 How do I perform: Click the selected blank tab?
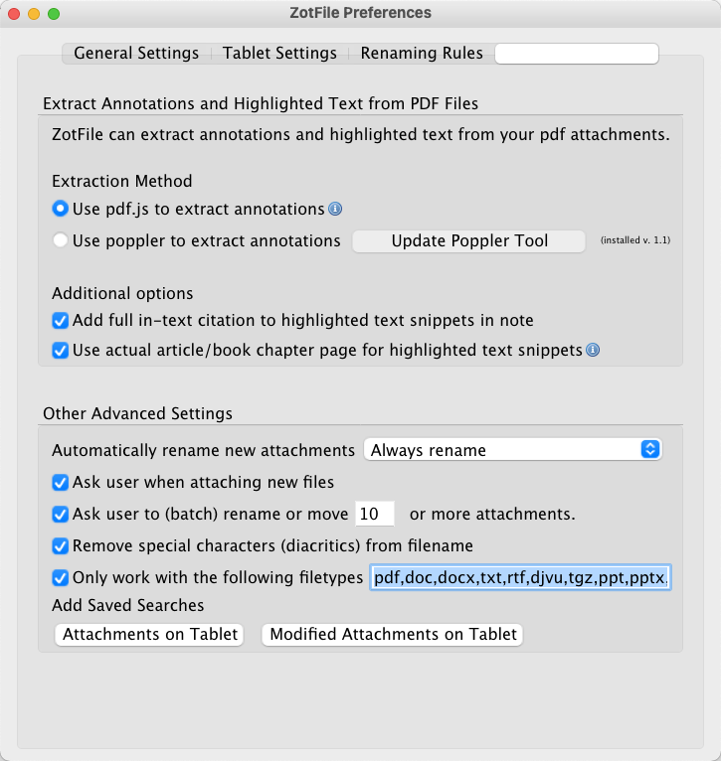[x=577, y=54]
